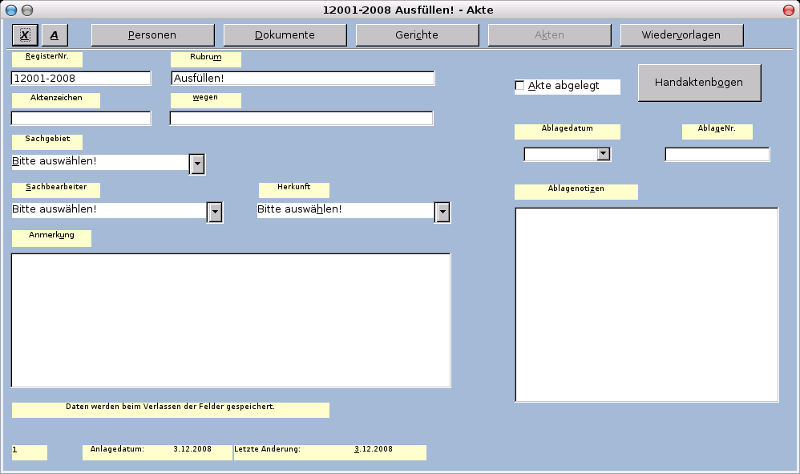Open the Personen section
This screenshot has height=474, width=800.
click(x=153, y=35)
